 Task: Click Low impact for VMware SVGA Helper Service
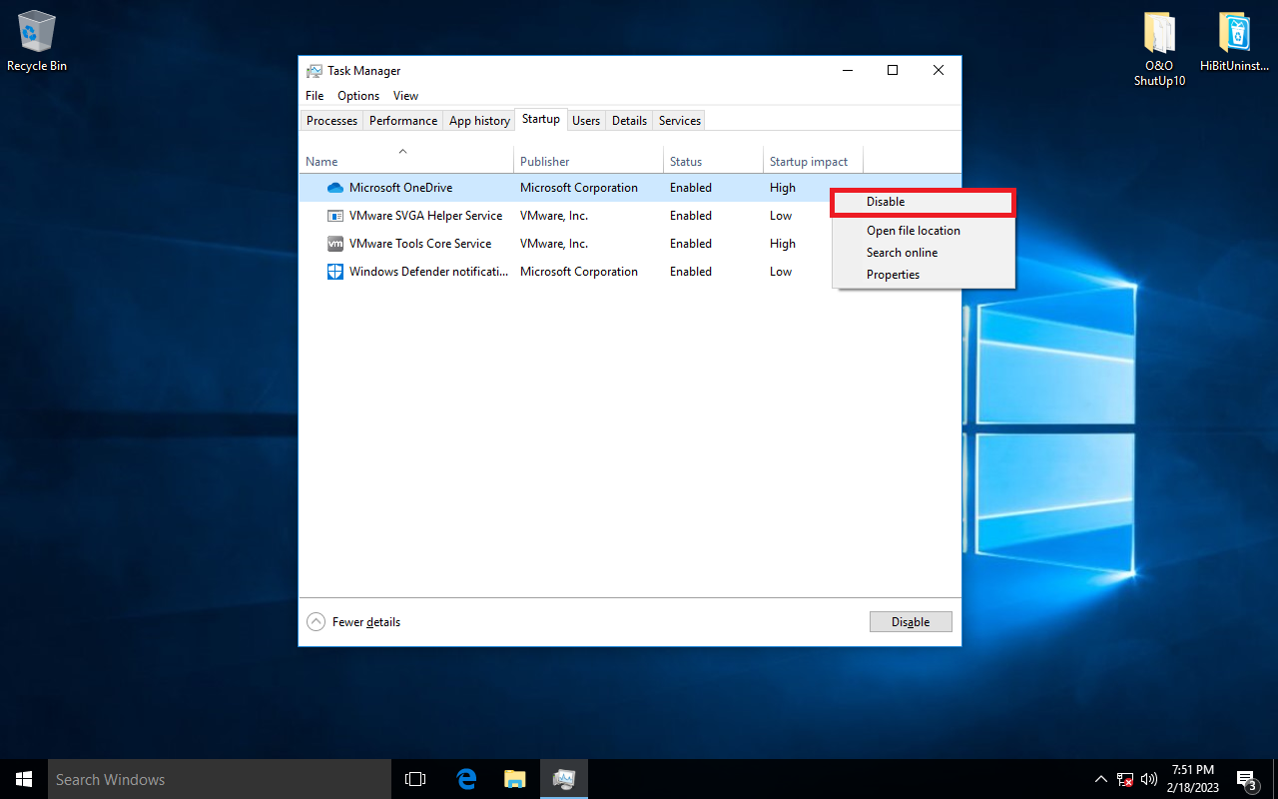pos(781,216)
